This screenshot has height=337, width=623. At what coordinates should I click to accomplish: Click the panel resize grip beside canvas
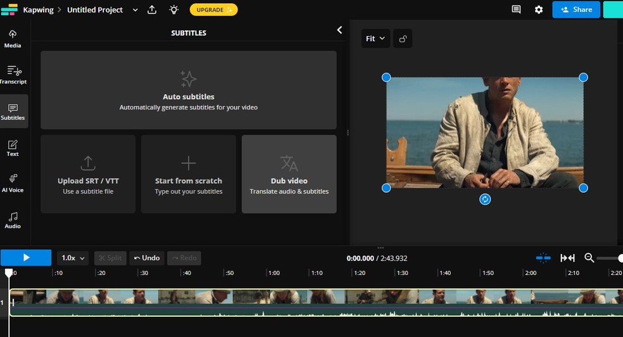[348, 133]
